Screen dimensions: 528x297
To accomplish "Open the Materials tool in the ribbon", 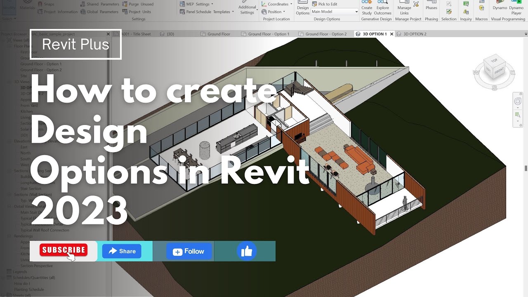I will pos(28,6).
